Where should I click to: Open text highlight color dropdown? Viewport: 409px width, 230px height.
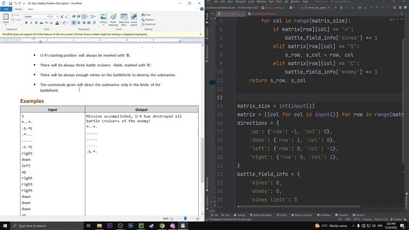point(67,23)
